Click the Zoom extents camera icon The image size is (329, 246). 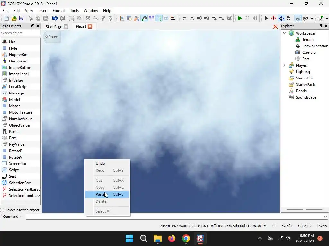[229, 18]
